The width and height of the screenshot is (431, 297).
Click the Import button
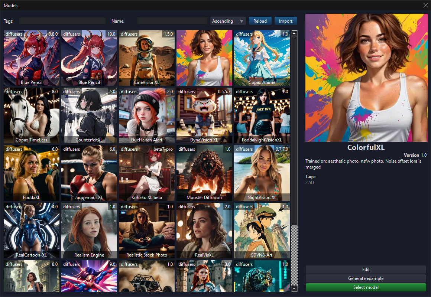(x=286, y=21)
